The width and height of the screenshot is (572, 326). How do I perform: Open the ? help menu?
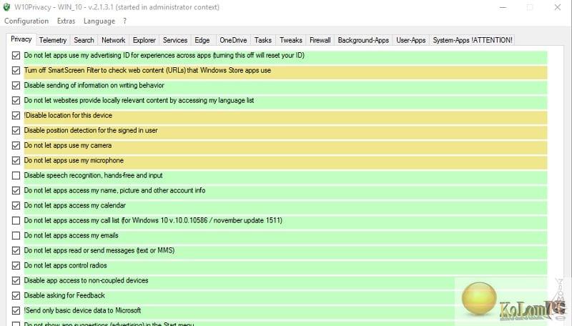124,21
